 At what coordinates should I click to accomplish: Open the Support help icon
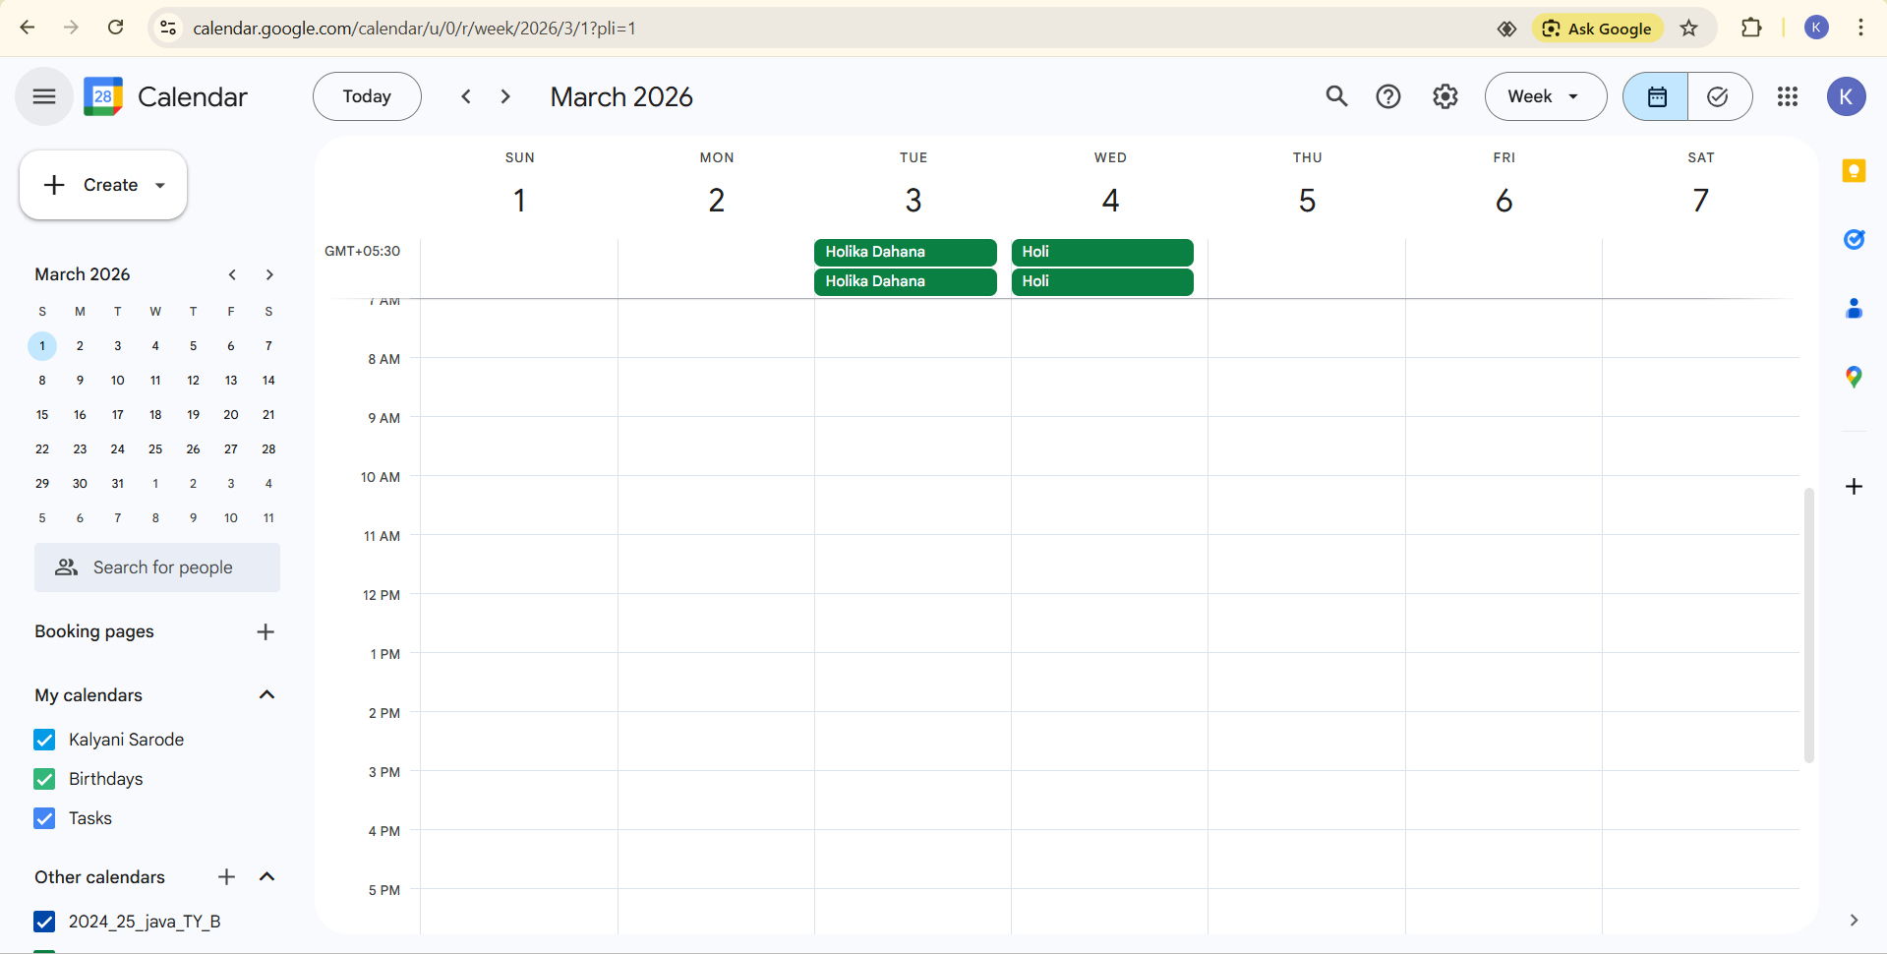[1387, 96]
